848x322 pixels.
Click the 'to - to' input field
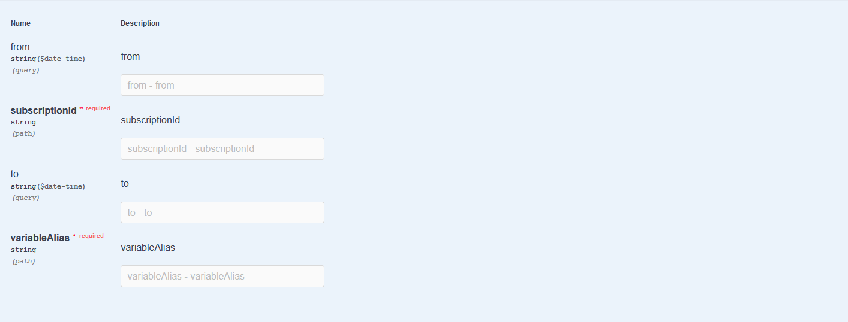tap(222, 212)
